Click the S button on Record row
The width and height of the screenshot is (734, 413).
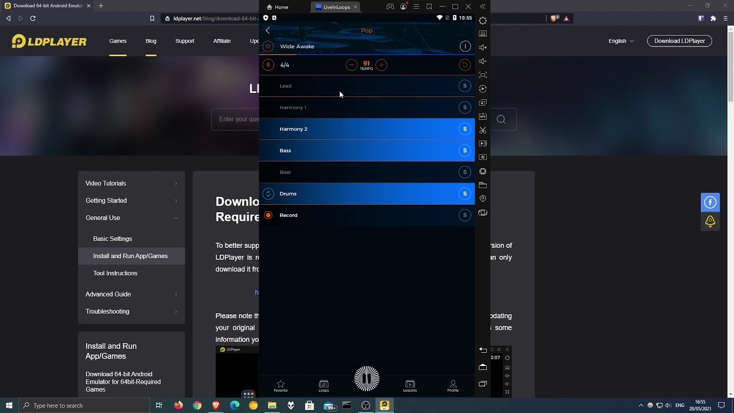click(x=465, y=215)
